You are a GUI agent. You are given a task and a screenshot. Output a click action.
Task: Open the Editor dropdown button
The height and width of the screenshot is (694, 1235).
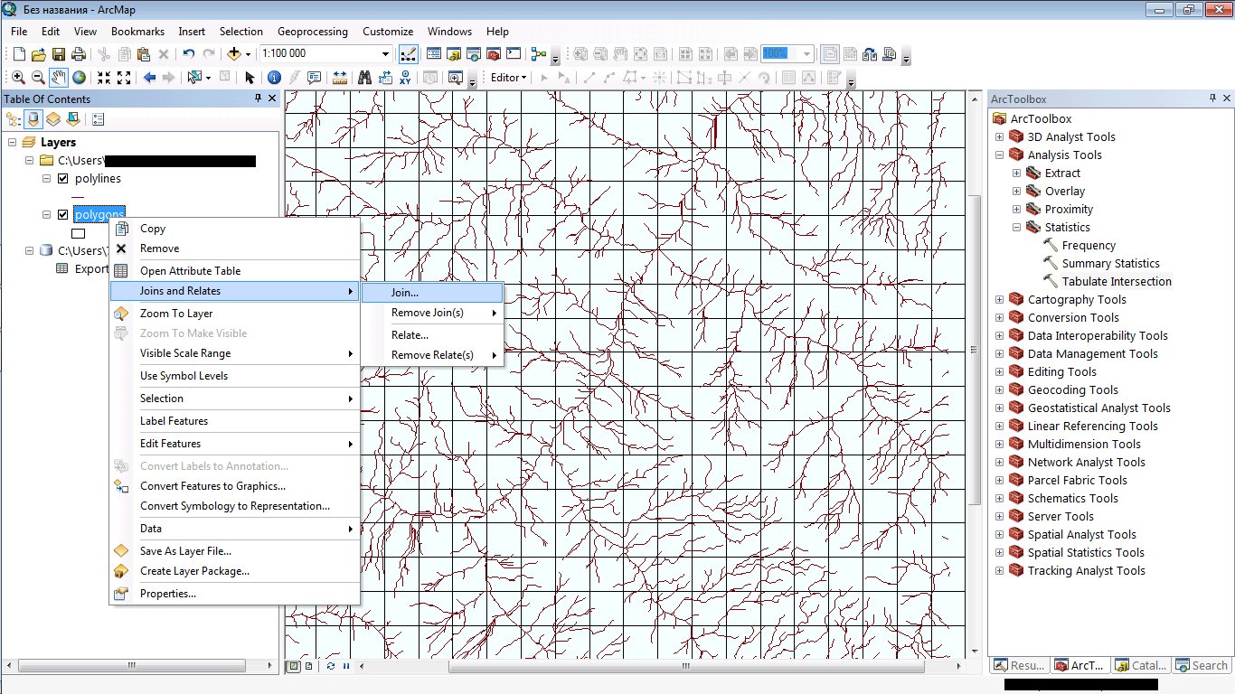point(508,78)
